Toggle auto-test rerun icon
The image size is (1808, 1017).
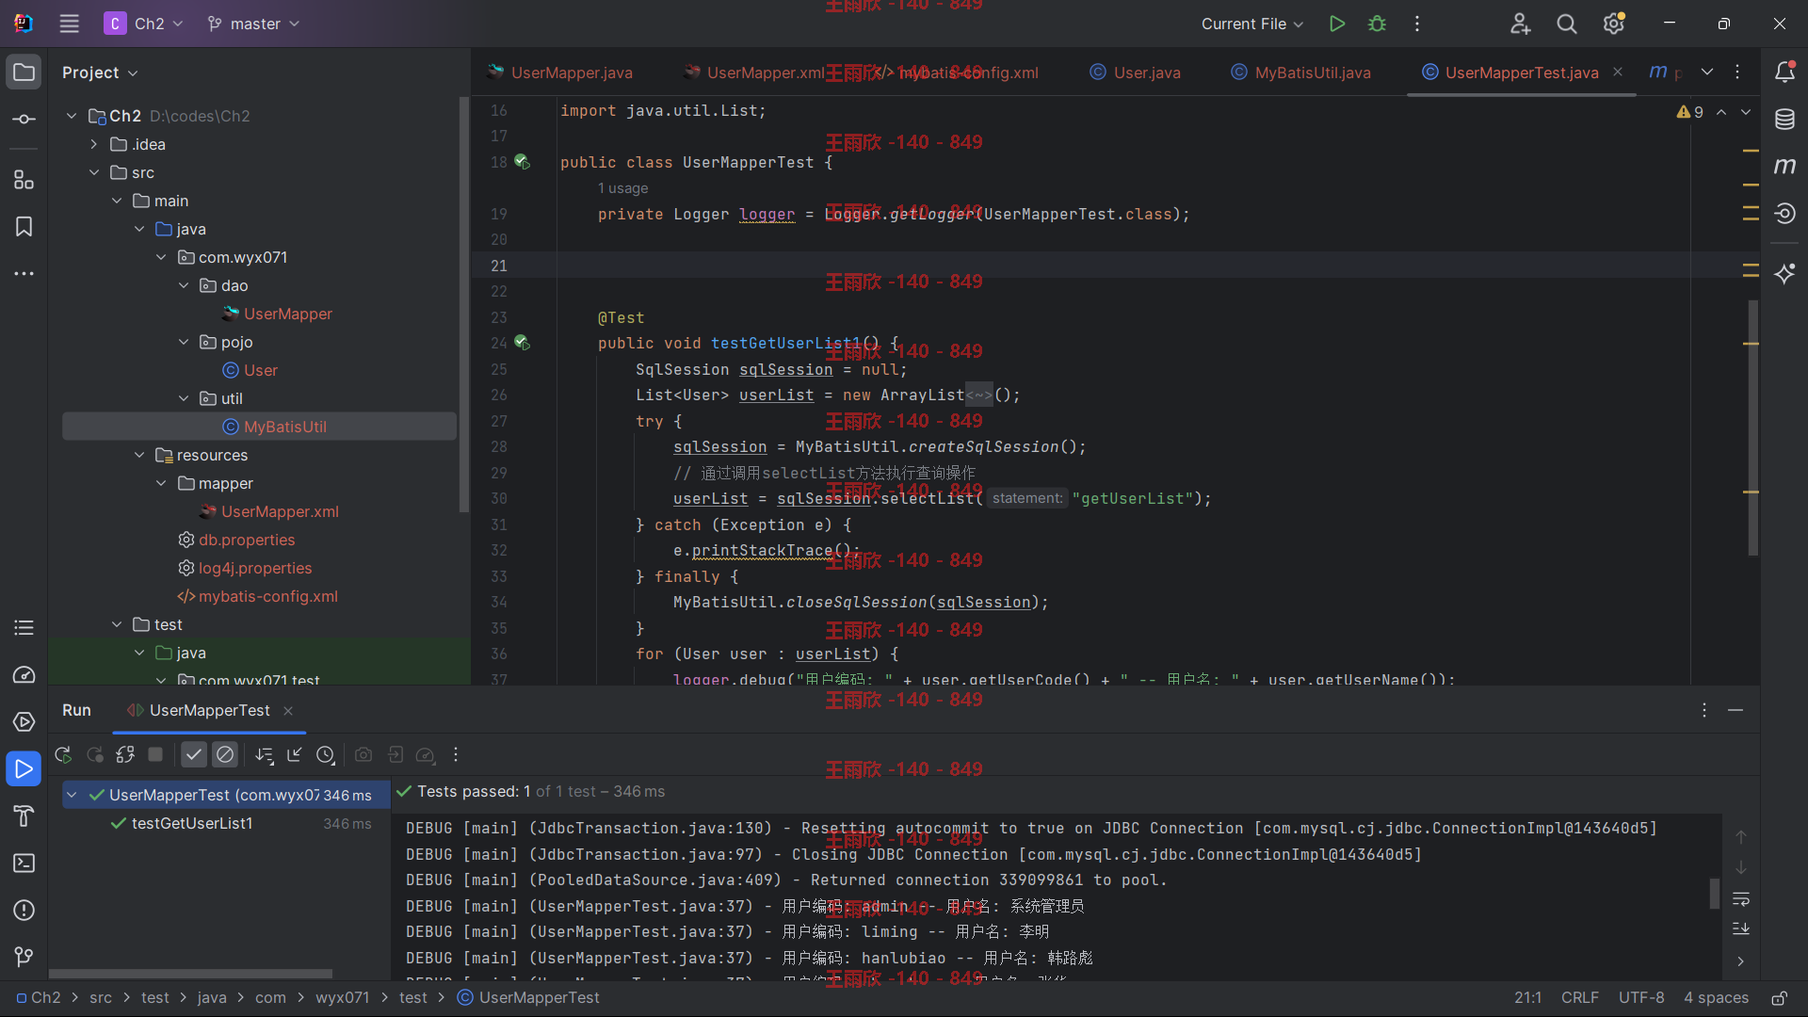coord(125,754)
